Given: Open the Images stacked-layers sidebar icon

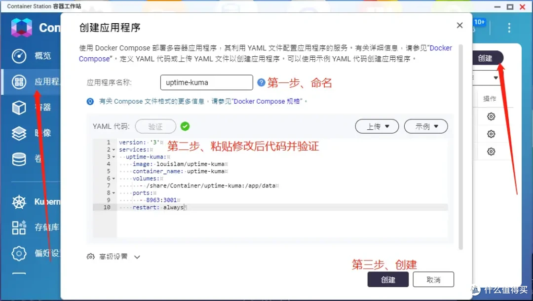Looking at the screenshot, I should (19, 133).
